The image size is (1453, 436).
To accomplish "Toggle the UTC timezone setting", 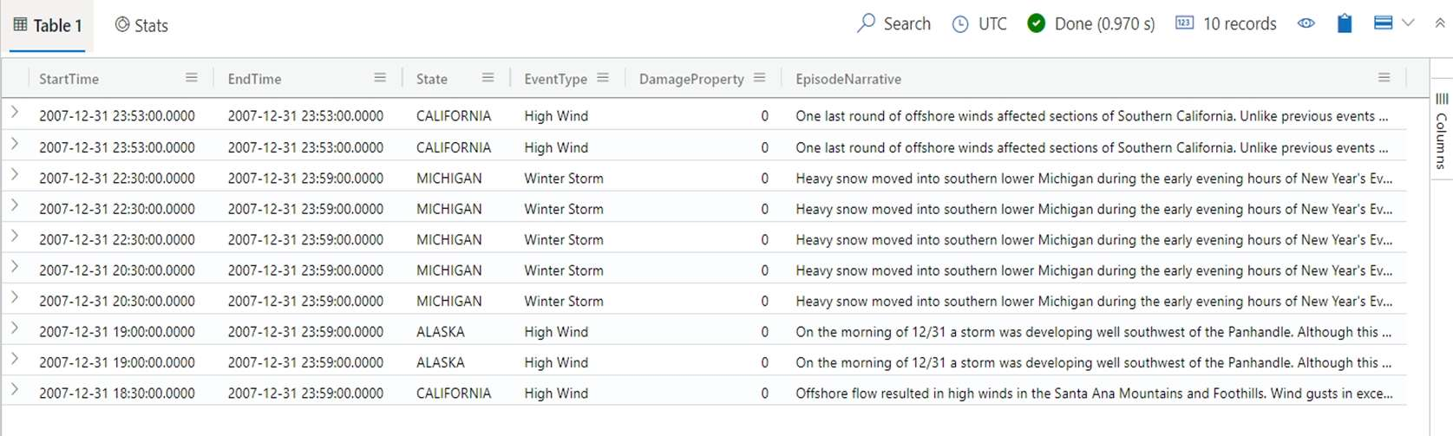I will 980,24.
